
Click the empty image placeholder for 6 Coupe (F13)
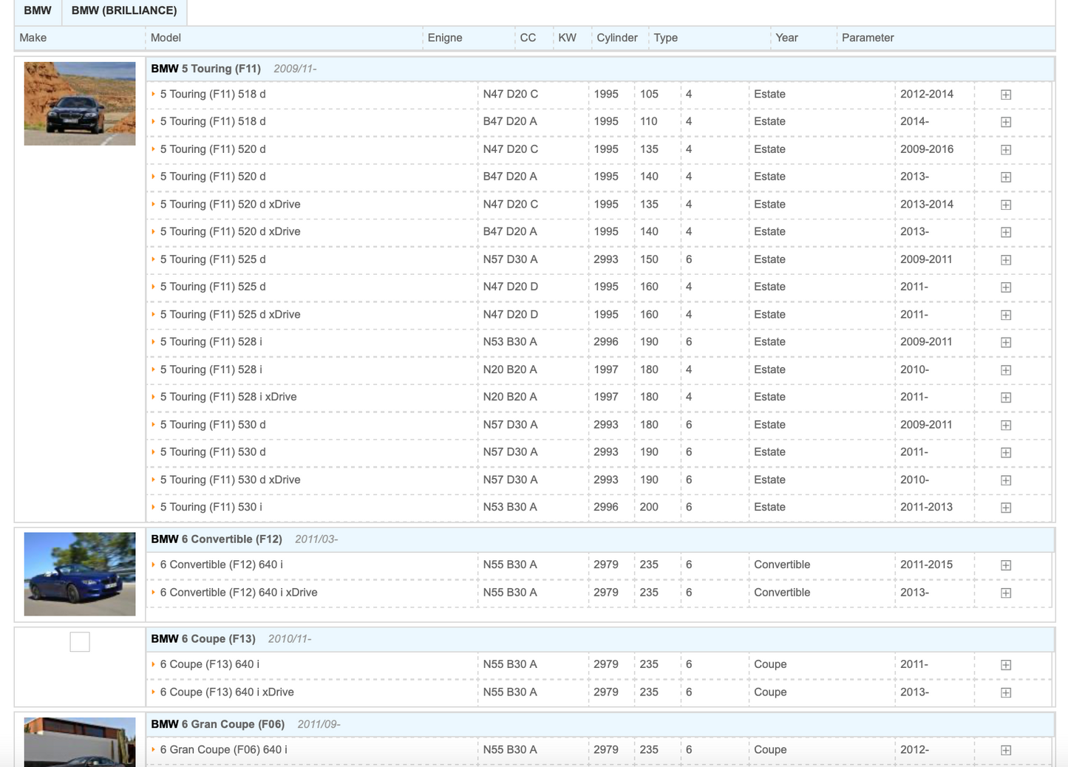click(80, 642)
